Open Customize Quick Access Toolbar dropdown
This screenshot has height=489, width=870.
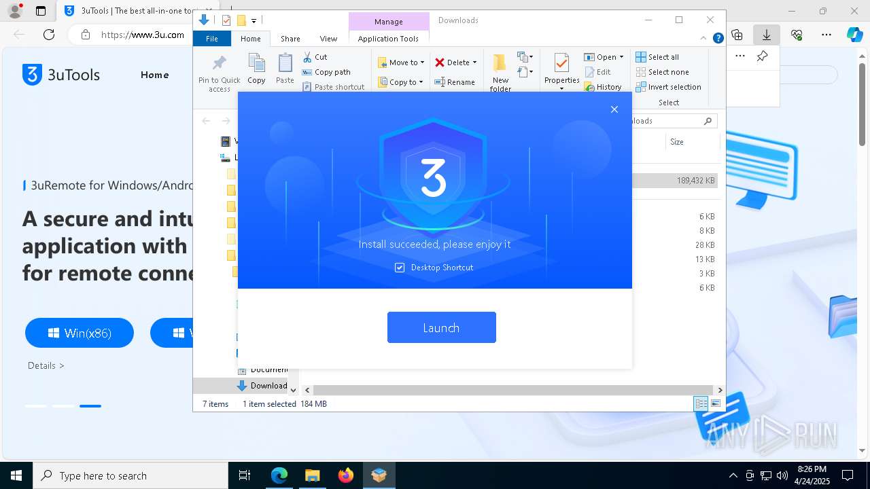[254, 20]
